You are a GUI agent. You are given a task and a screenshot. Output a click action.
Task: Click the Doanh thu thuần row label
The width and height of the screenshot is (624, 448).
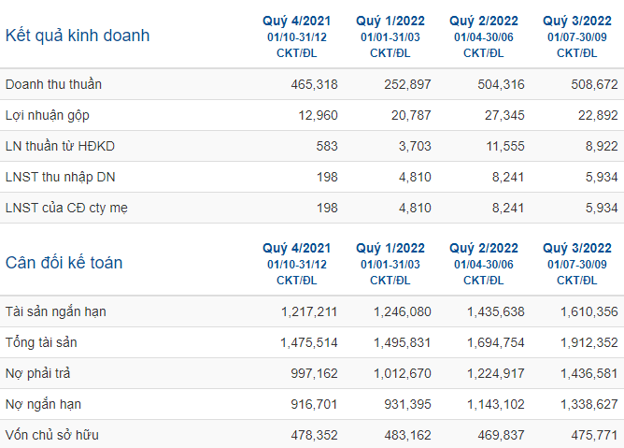click(54, 84)
